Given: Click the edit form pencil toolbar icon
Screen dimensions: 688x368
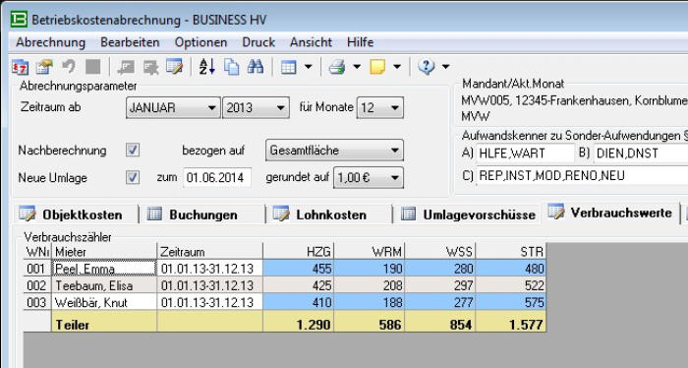Looking at the screenshot, I should (174, 67).
